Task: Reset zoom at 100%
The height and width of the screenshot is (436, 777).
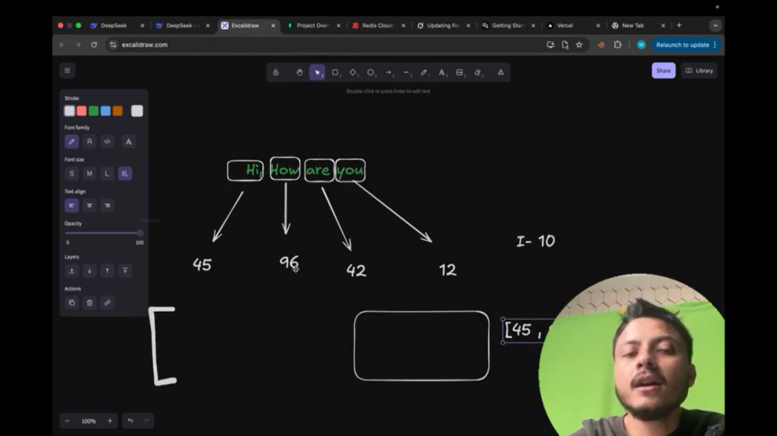Action: (89, 421)
